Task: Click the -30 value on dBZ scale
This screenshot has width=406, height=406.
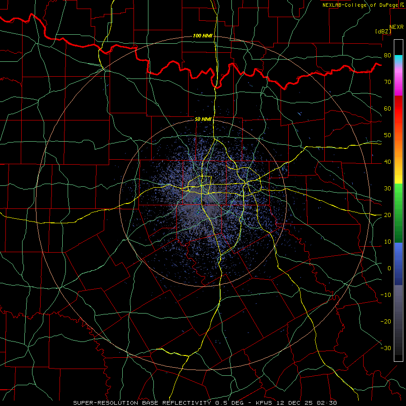Action: tap(386, 348)
